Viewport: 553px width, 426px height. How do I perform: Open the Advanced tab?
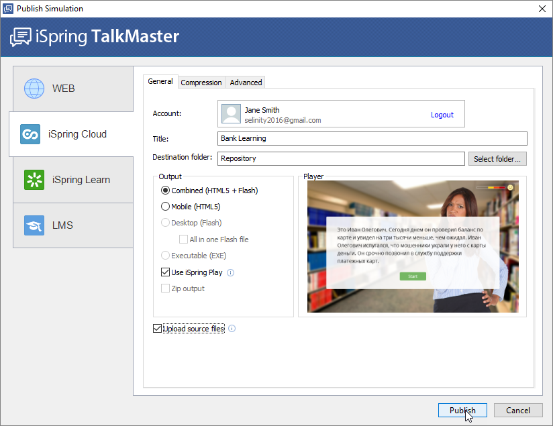coord(245,81)
